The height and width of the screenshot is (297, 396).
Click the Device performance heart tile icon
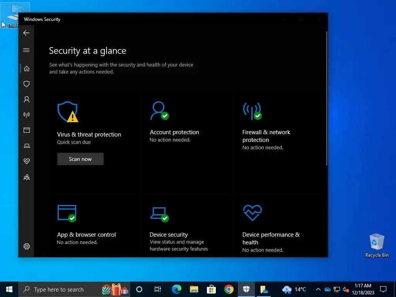coord(252,213)
